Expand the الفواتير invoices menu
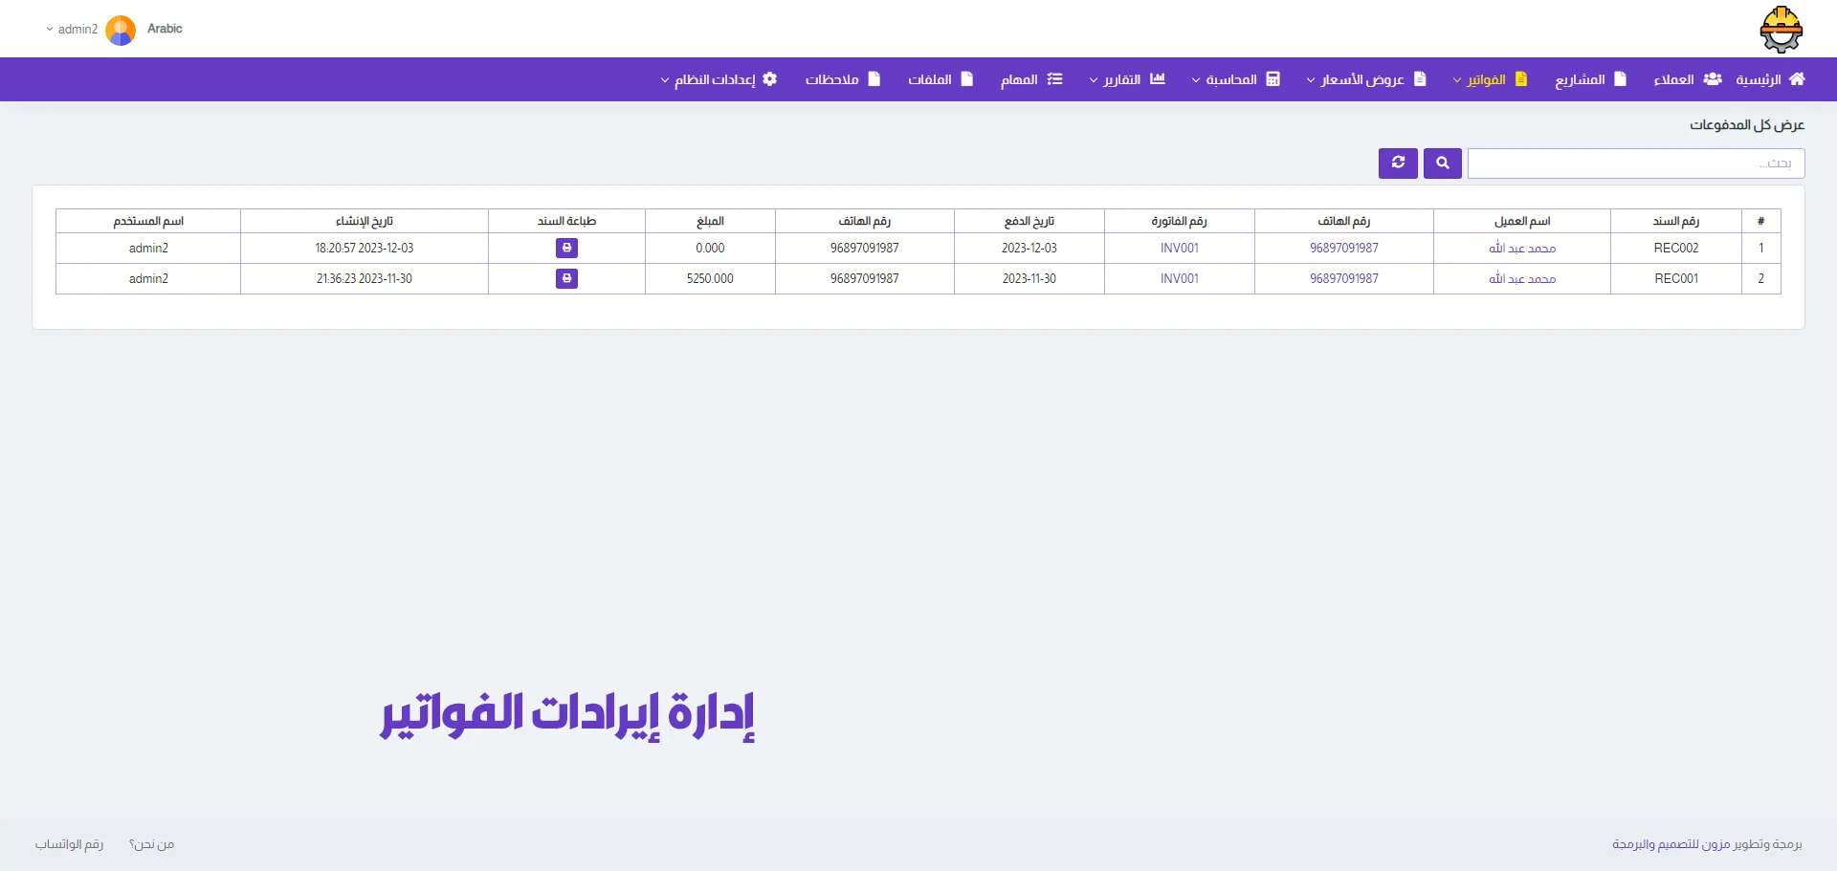The image size is (1837, 871). pyautogui.click(x=1490, y=79)
